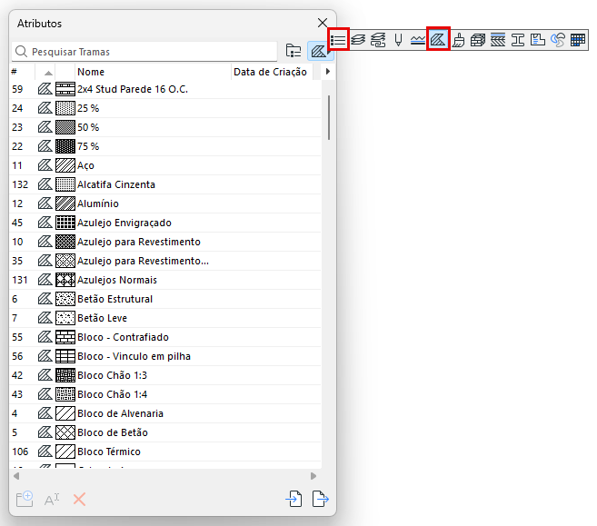Select 'Azulejos Normais' fill
Screen dimensions: 597x526
[x=165, y=280]
